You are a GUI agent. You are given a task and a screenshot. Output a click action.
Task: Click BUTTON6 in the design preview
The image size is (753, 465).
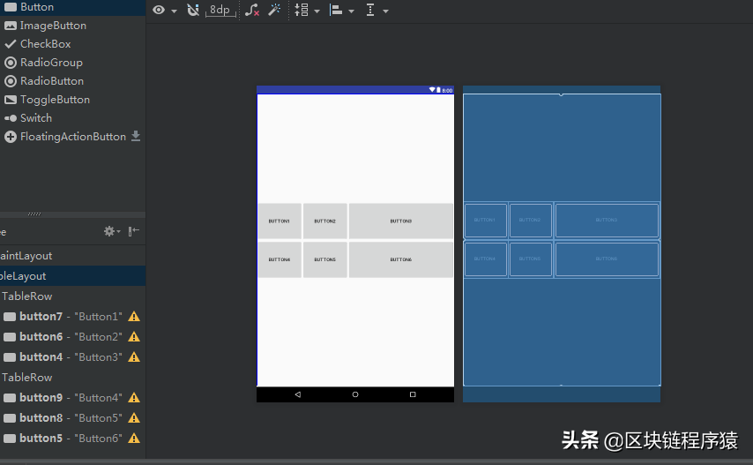(x=401, y=259)
